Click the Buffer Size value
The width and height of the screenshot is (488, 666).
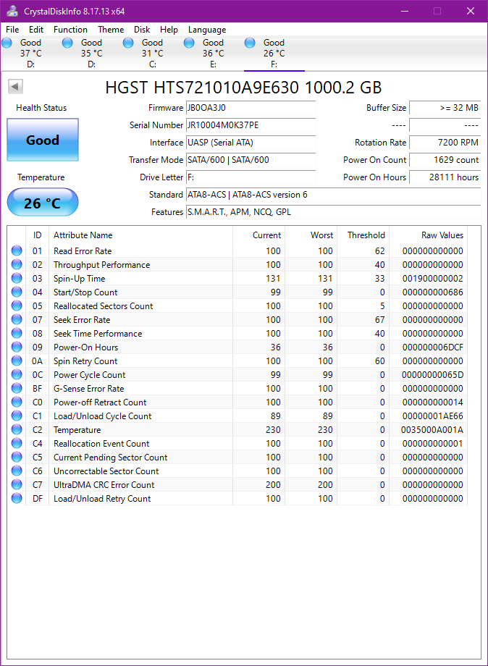[x=445, y=108]
